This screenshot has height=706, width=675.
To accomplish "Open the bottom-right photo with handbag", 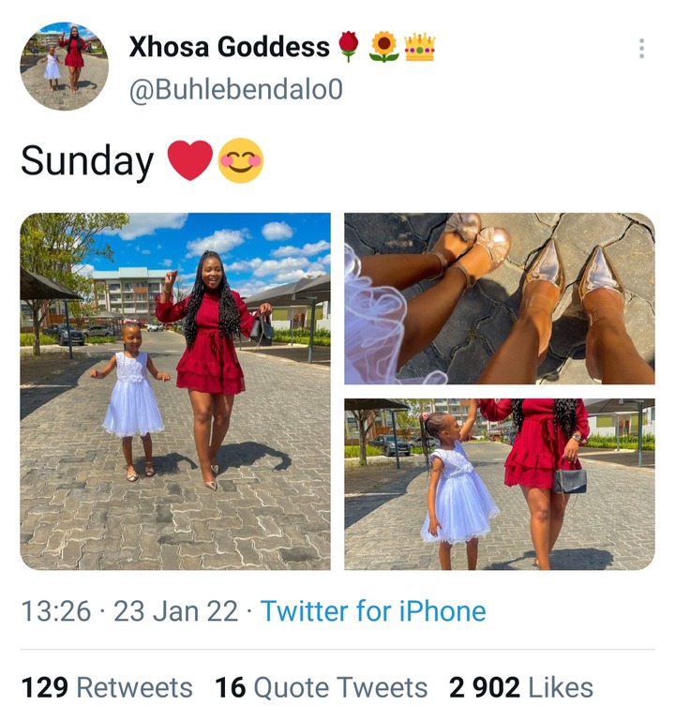I will (x=500, y=484).
